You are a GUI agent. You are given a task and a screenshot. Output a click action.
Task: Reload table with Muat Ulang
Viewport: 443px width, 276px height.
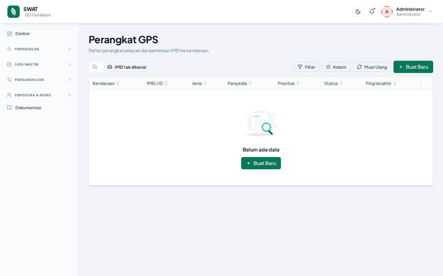click(x=372, y=67)
